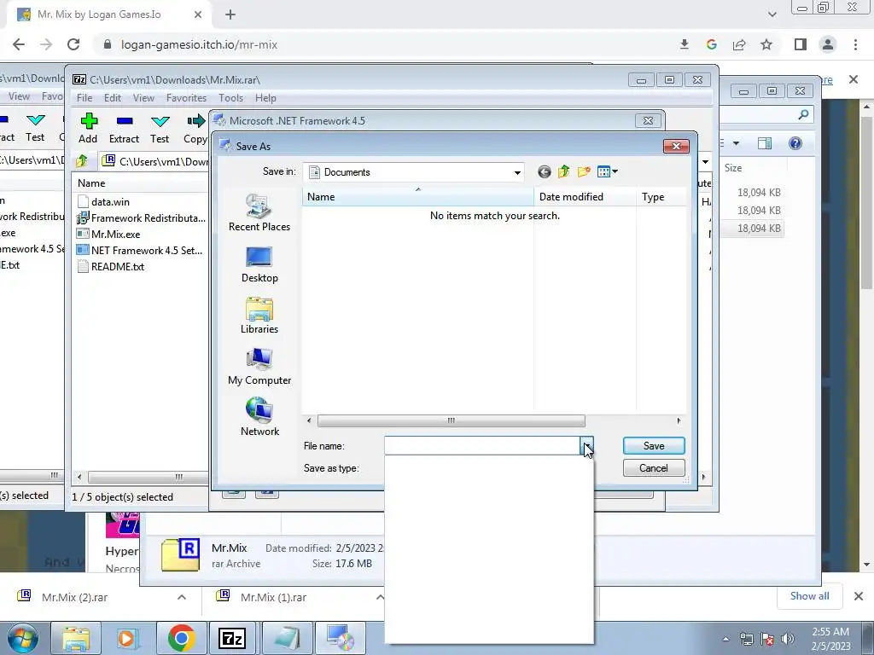Collapse the File name dropdown arrow
The height and width of the screenshot is (655, 874).
click(x=587, y=445)
